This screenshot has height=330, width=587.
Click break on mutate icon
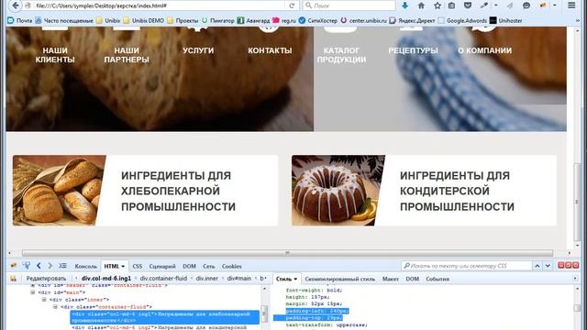click(x=14, y=279)
